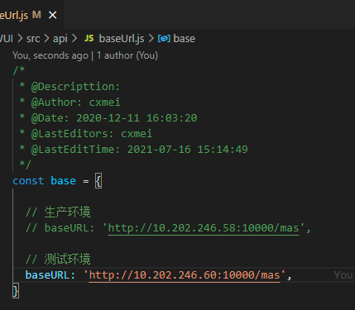
Task: Click the chevron between src and api
Action: pyautogui.click(x=46, y=39)
